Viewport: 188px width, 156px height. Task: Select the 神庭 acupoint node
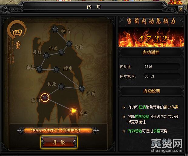click(55, 29)
